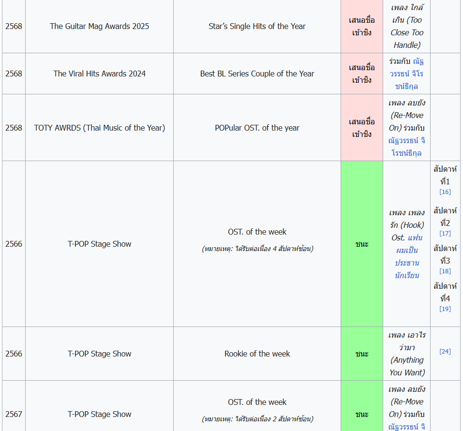Select "OST. of the week" in the เพลงรัก (Hook) row
Image resolution: width=463 pixels, height=431 pixels.
(257, 232)
